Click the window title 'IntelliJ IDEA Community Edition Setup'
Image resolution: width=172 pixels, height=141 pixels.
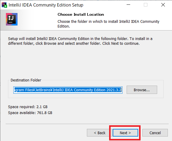pos(46,5)
